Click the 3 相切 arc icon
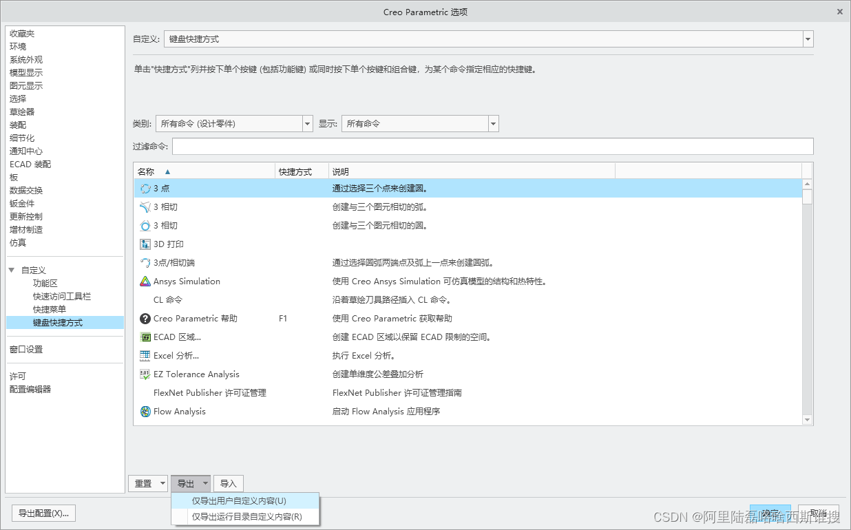The image size is (851, 530). [145, 207]
